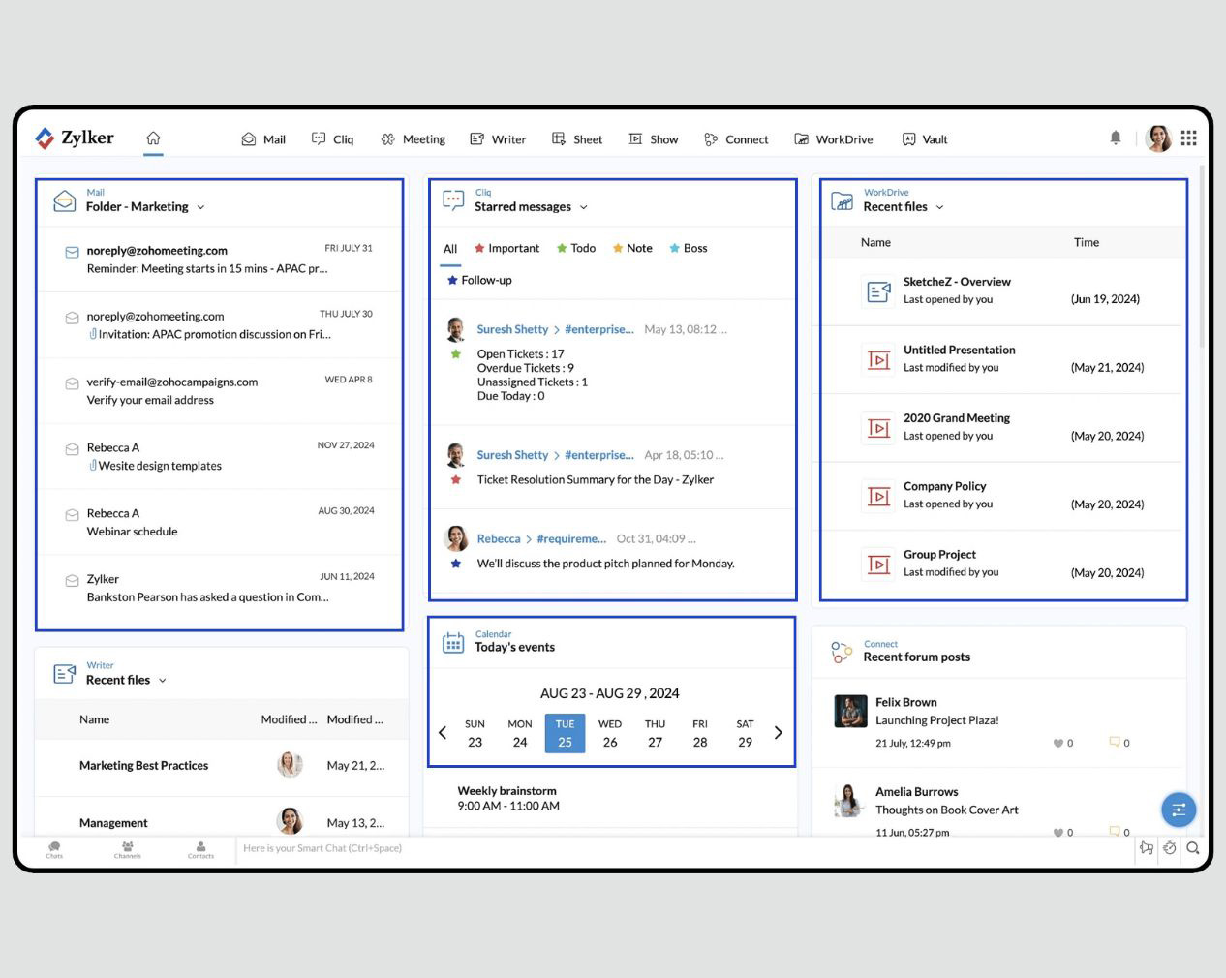Screen dimensions: 1226x978
Task: Go to the next calendar week
Action: [x=778, y=733]
